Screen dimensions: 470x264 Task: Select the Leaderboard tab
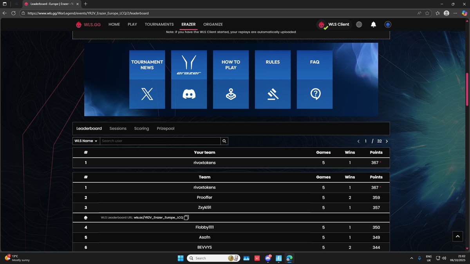tap(89, 128)
